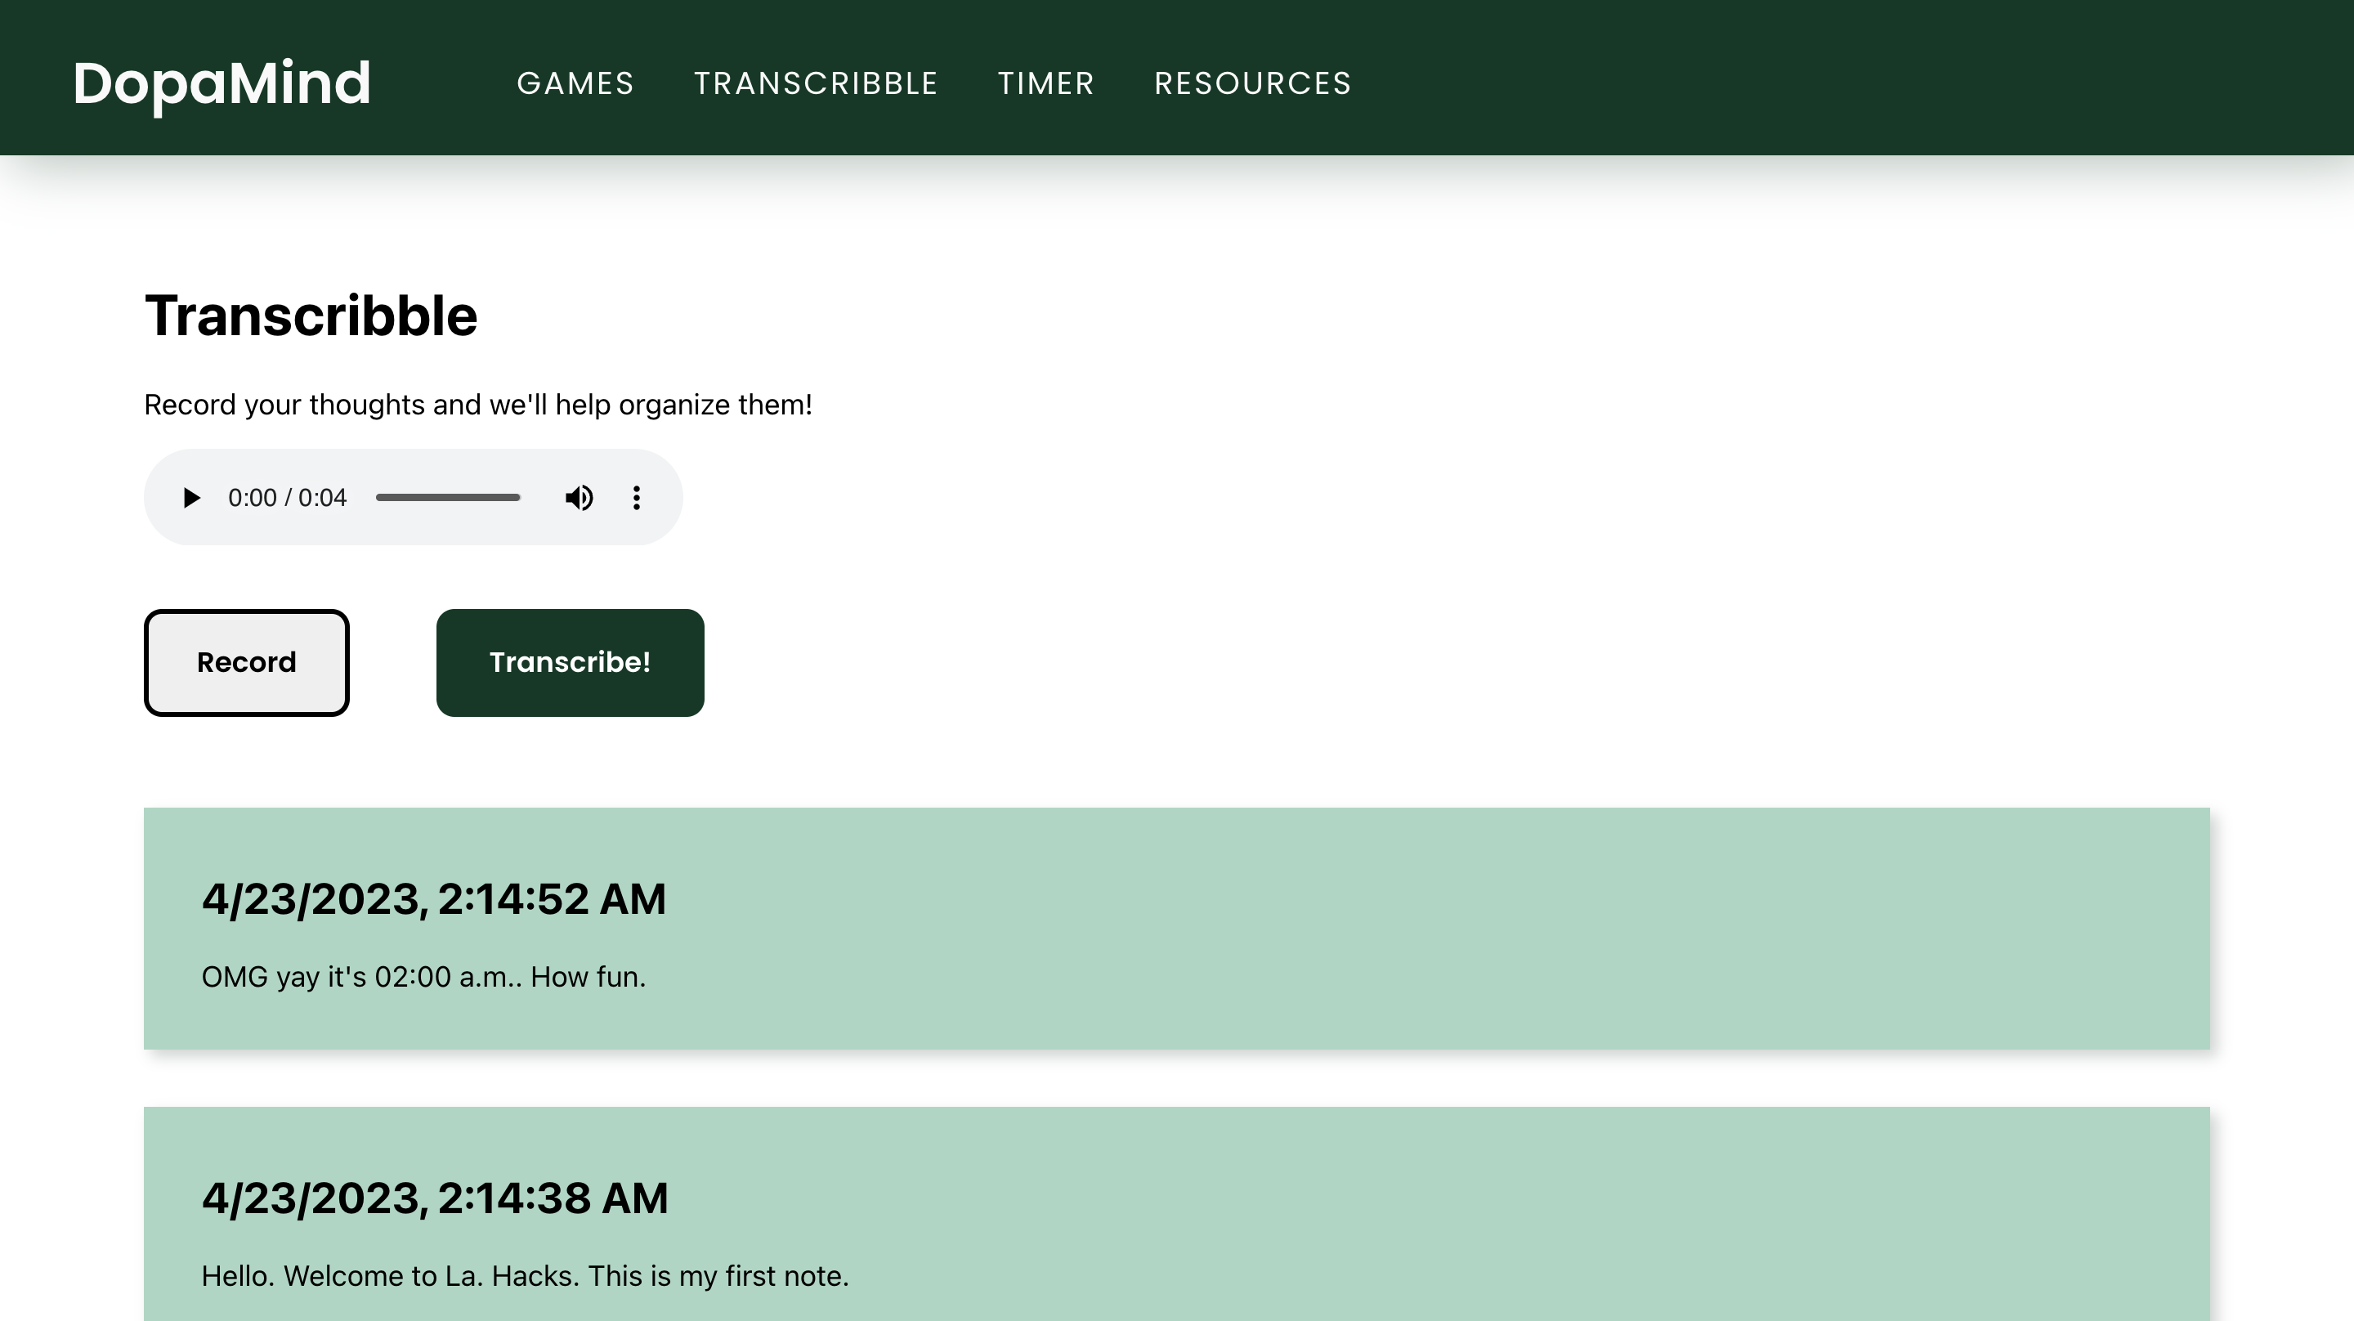The image size is (2354, 1321).
Task: Open the Timer page
Action: click(x=1045, y=83)
